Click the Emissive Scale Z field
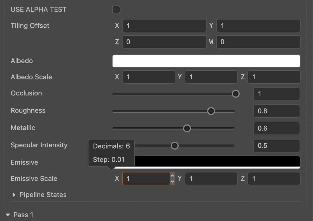 274,179
